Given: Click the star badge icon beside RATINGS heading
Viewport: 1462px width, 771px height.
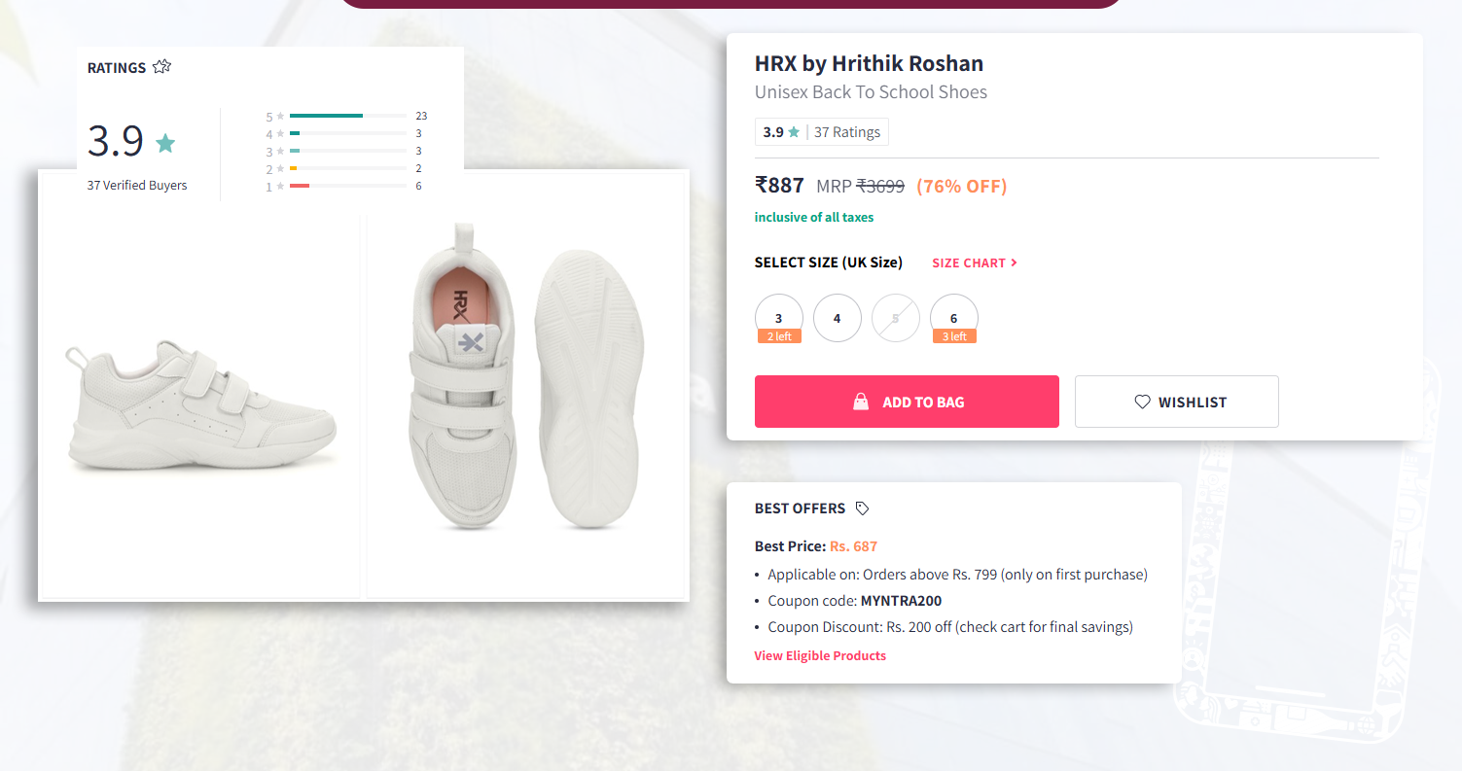Looking at the screenshot, I should pos(161,66).
